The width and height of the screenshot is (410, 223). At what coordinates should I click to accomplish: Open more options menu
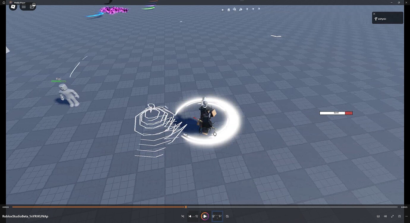click(406, 216)
